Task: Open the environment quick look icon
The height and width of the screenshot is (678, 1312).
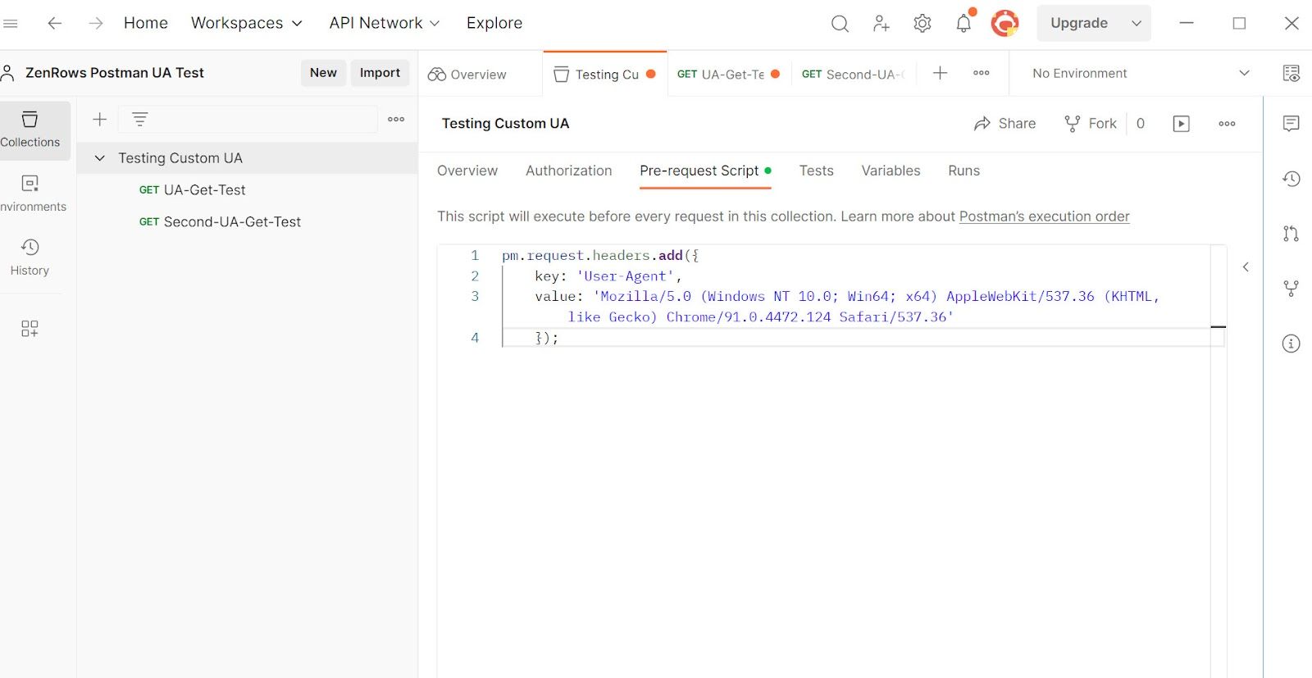Action: (x=1291, y=74)
